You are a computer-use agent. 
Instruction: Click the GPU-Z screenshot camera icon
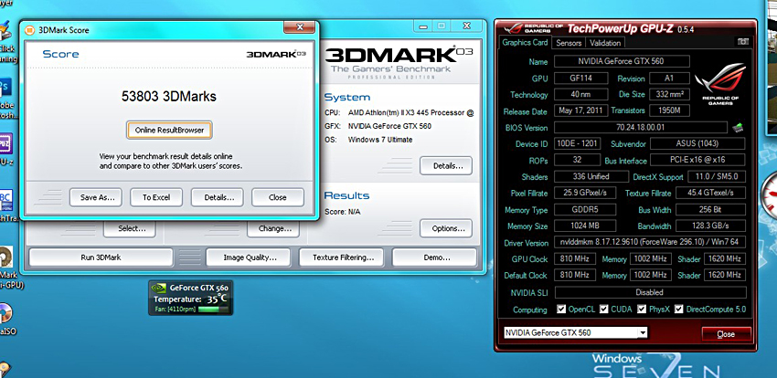742,42
